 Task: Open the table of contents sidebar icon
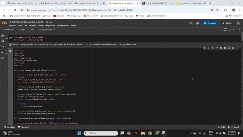(x=3, y=36)
